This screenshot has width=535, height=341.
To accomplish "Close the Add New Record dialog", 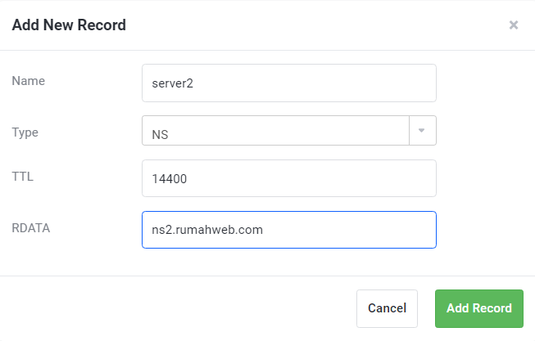I will click(514, 25).
